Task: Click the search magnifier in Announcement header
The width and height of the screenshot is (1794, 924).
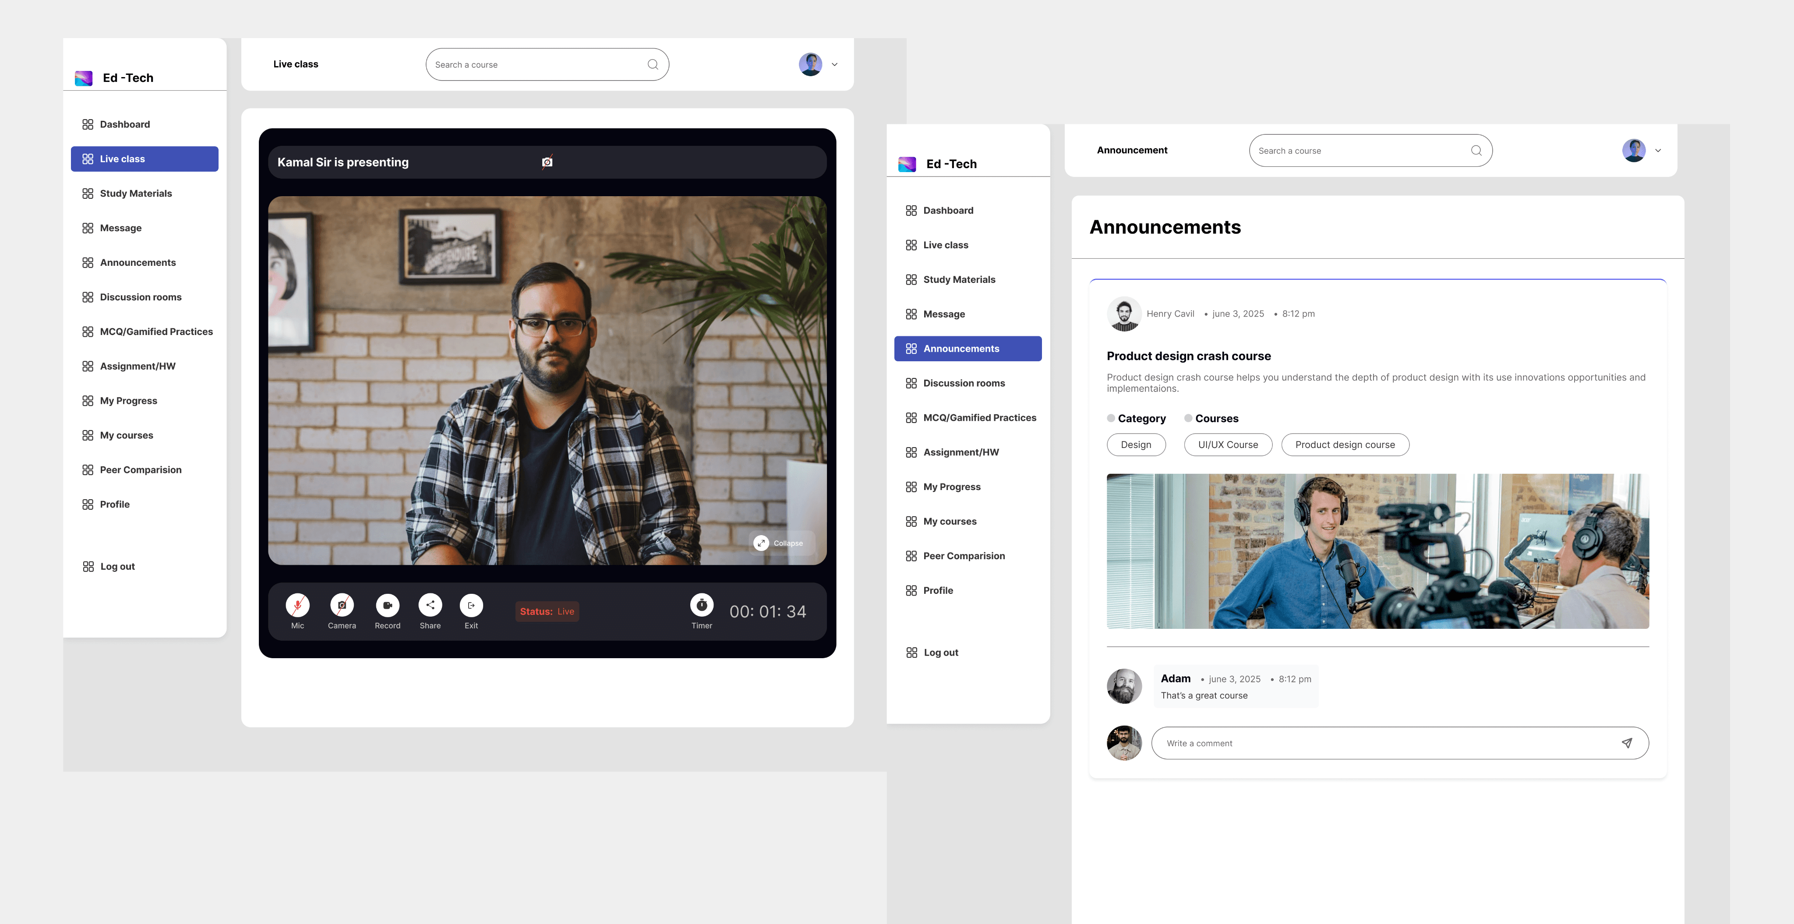Action: [x=1476, y=150]
